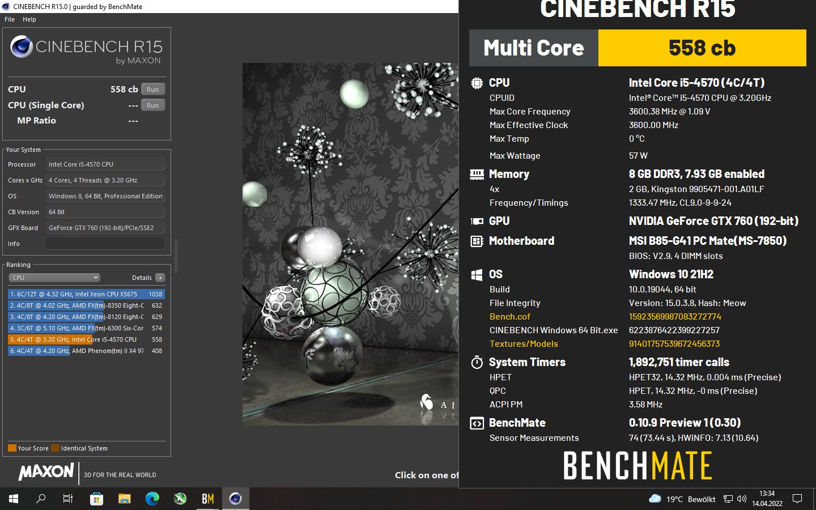Click the panel resize grip beside Your System
Image resolution: width=816 pixels, height=510 pixels.
pyautogui.click(x=176, y=256)
